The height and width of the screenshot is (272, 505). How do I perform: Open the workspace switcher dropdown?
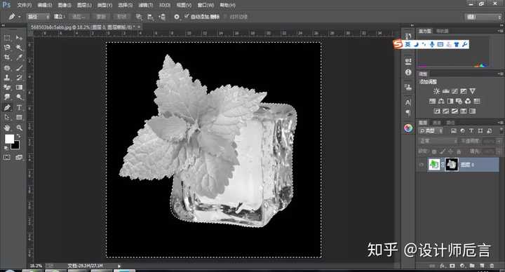coord(483,17)
